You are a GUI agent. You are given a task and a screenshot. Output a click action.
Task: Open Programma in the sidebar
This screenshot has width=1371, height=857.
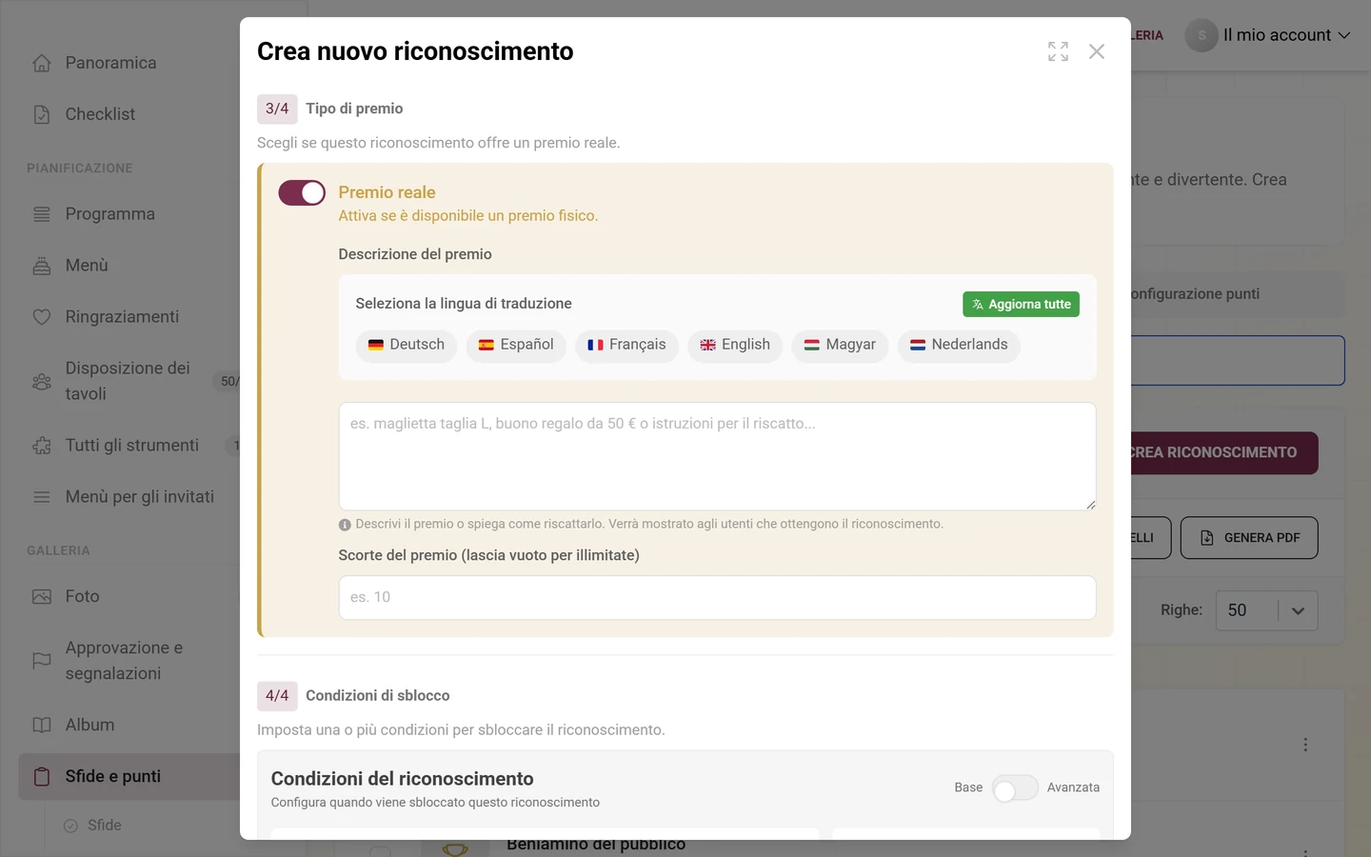pos(110,214)
